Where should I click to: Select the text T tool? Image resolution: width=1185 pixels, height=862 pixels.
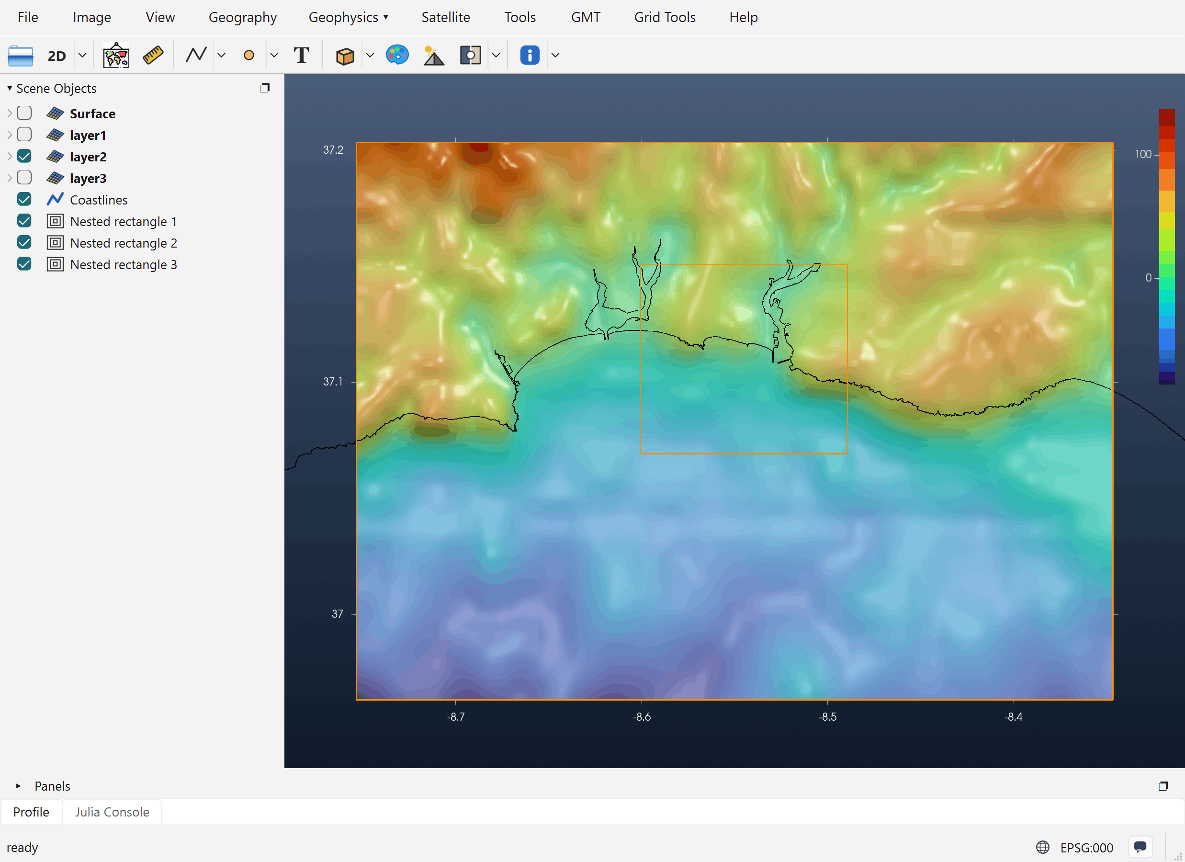(x=302, y=55)
